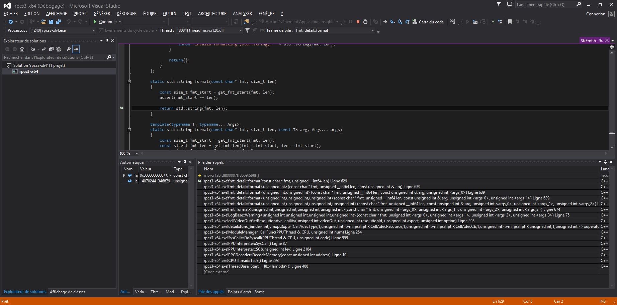Click the Carte du code button
The image size is (617, 305).
pyautogui.click(x=428, y=22)
